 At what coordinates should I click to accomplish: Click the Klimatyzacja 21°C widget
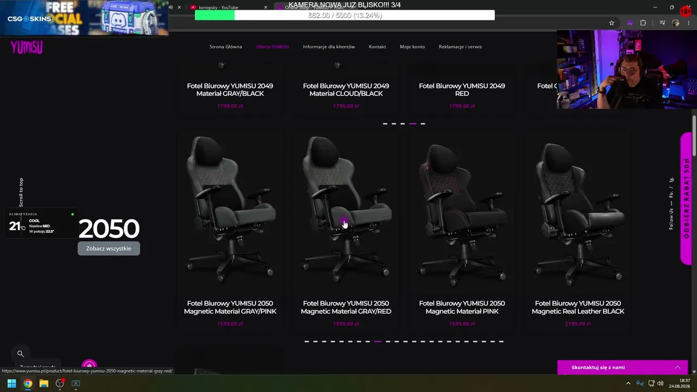[40, 223]
